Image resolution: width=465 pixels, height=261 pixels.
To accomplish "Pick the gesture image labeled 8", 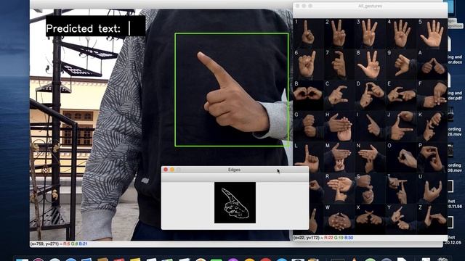I will pyautogui.click(x=370, y=65).
